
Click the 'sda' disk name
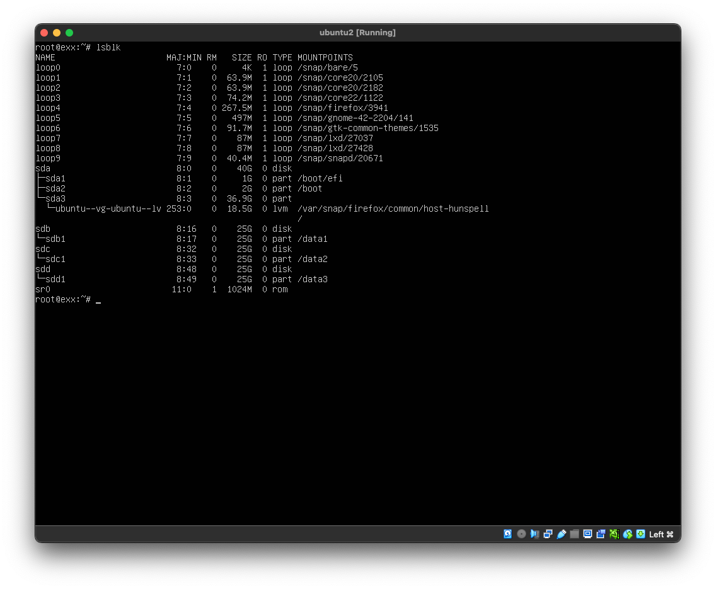pyautogui.click(x=43, y=168)
